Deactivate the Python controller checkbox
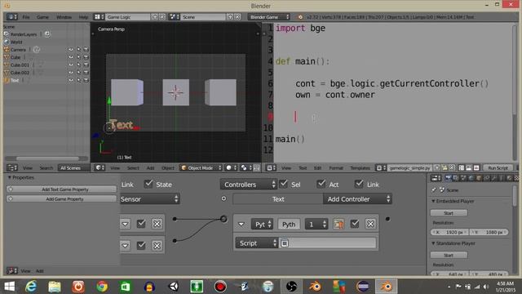522x294 pixels. (355, 224)
